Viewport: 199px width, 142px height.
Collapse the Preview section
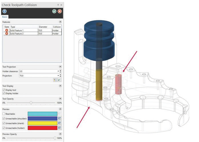point(60,109)
